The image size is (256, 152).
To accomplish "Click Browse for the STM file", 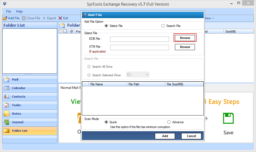I will 185,47.
